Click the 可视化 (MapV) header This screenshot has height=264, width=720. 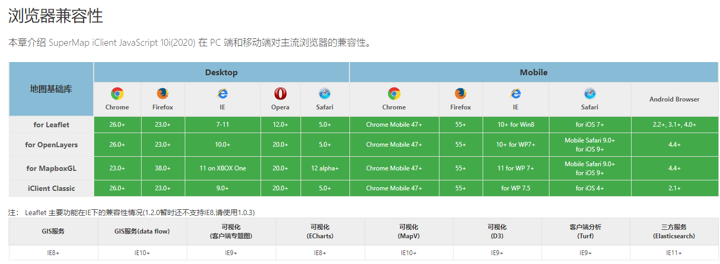coord(408,231)
